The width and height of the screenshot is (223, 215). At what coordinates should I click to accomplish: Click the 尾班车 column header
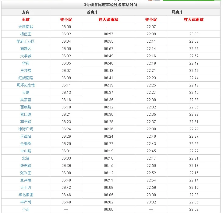click(178, 12)
